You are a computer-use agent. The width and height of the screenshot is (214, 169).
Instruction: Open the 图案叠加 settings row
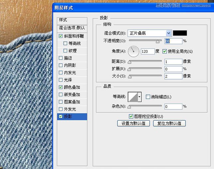72,102
